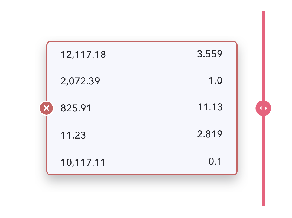The height and width of the screenshot is (218, 292).
Task: Select the cell containing 10,117.11
Action: 95,162
